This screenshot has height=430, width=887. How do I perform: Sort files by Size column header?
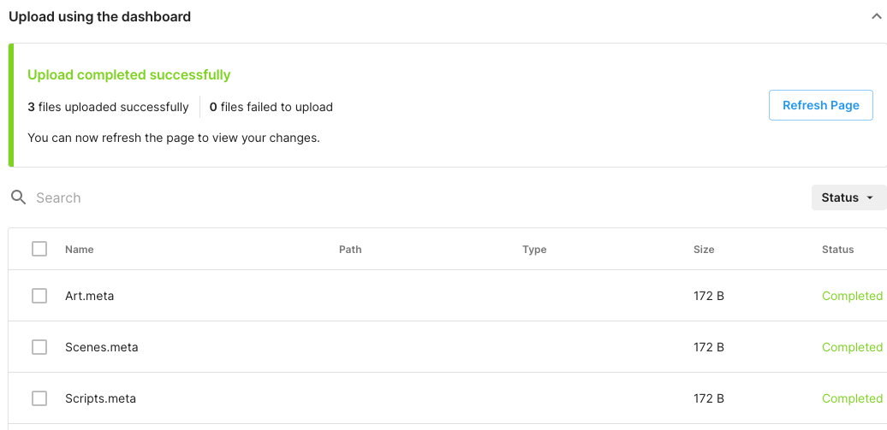click(x=704, y=250)
